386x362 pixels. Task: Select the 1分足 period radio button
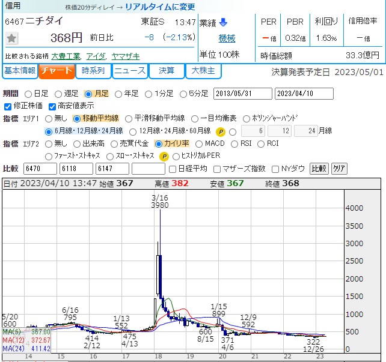[x=149, y=94]
